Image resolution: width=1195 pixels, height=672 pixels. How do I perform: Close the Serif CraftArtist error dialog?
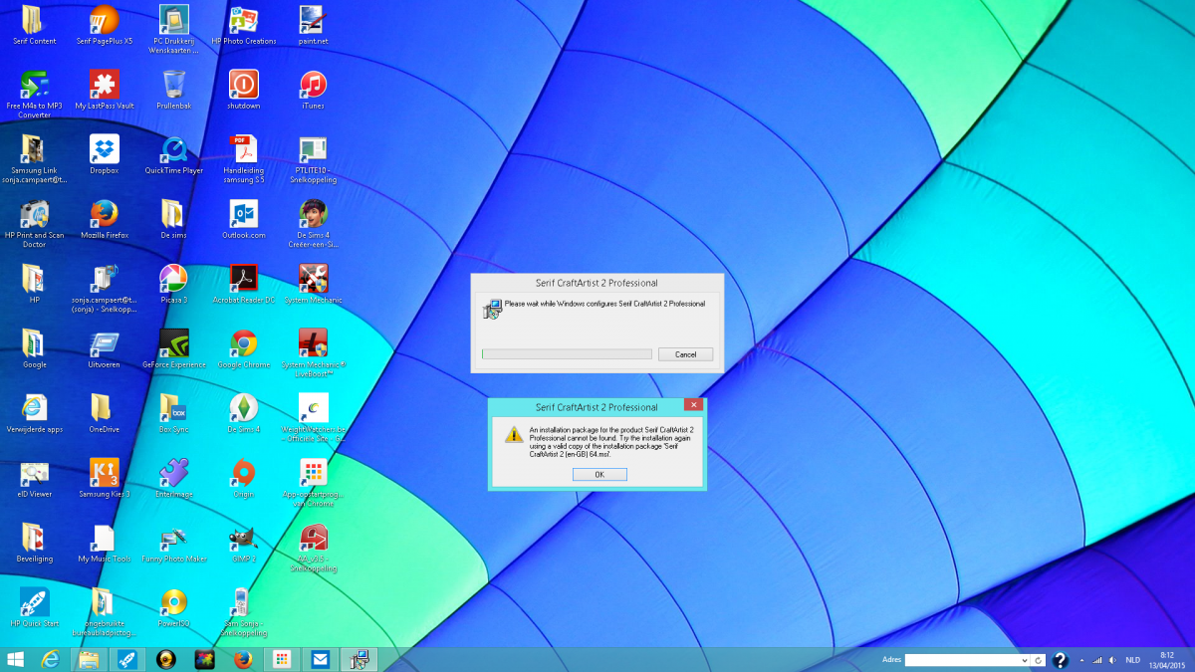point(694,405)
